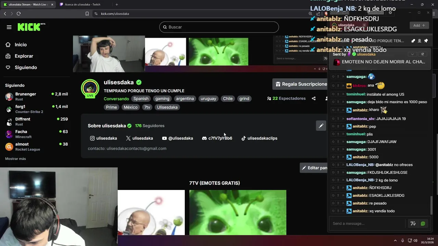Open the green emoji picker in chat input
The image size is (438, 246).
pos(423,223)
